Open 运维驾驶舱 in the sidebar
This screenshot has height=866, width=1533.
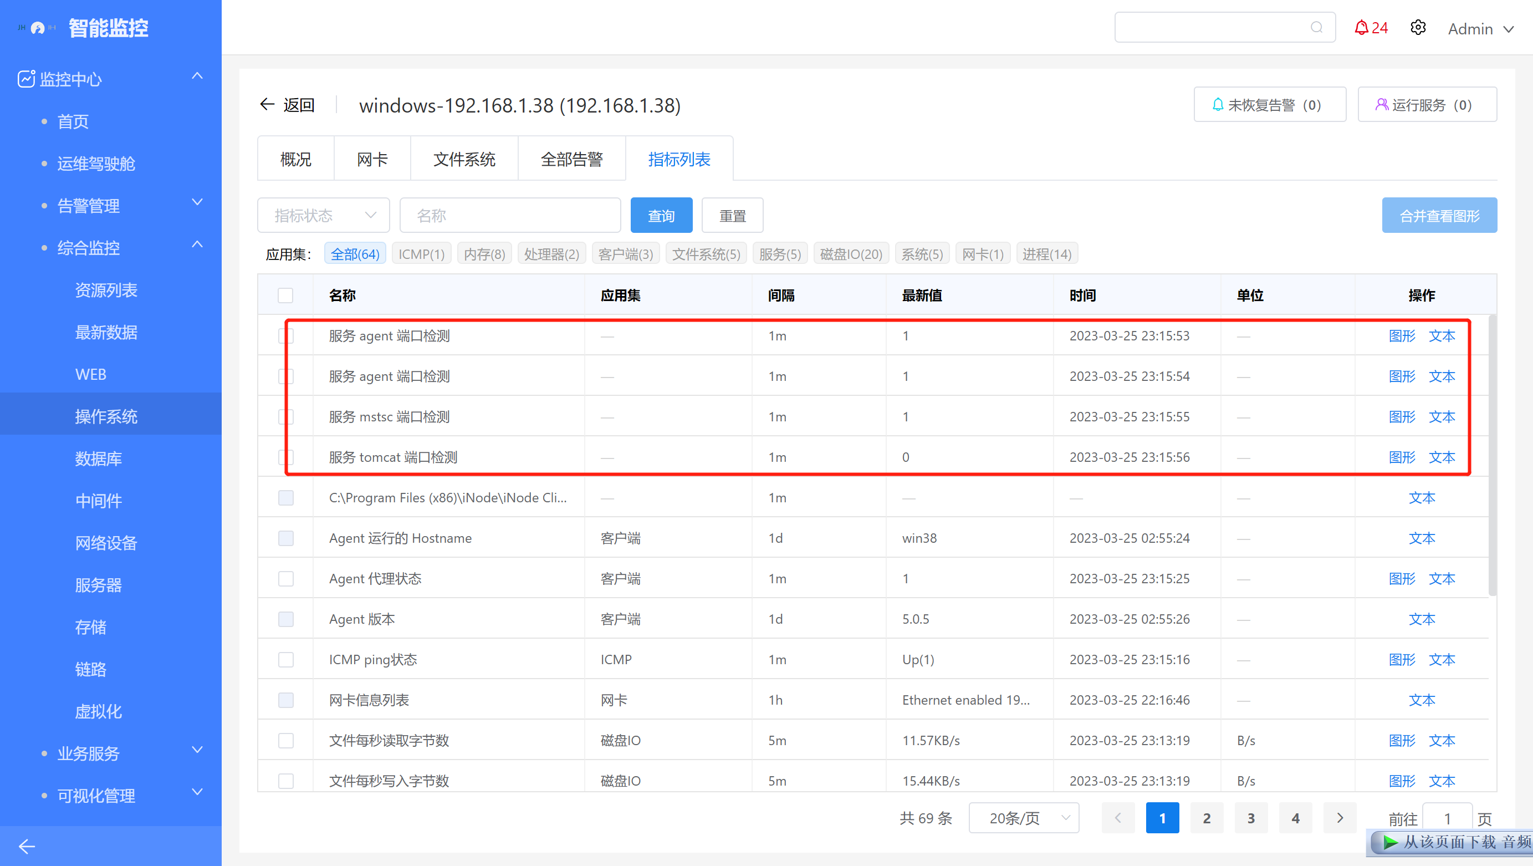(x=96, y=164)
